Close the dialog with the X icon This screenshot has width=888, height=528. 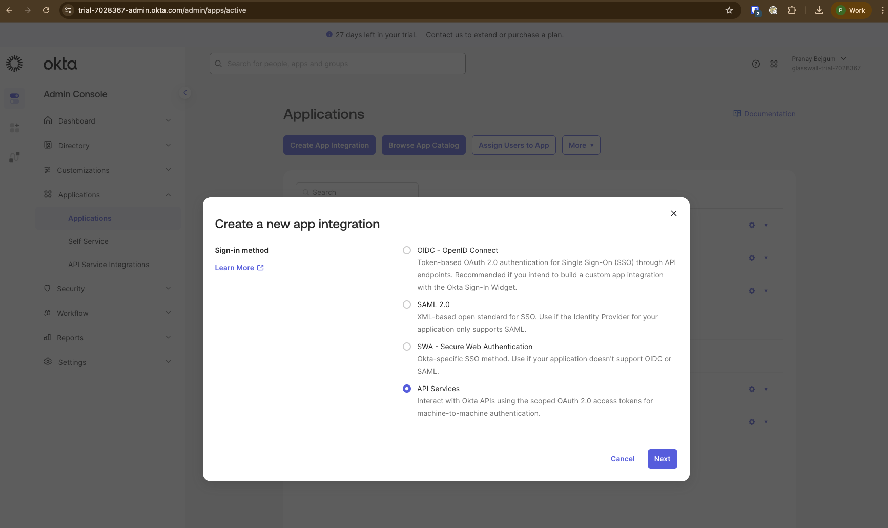pyautogui.click(x=674, y=213)
